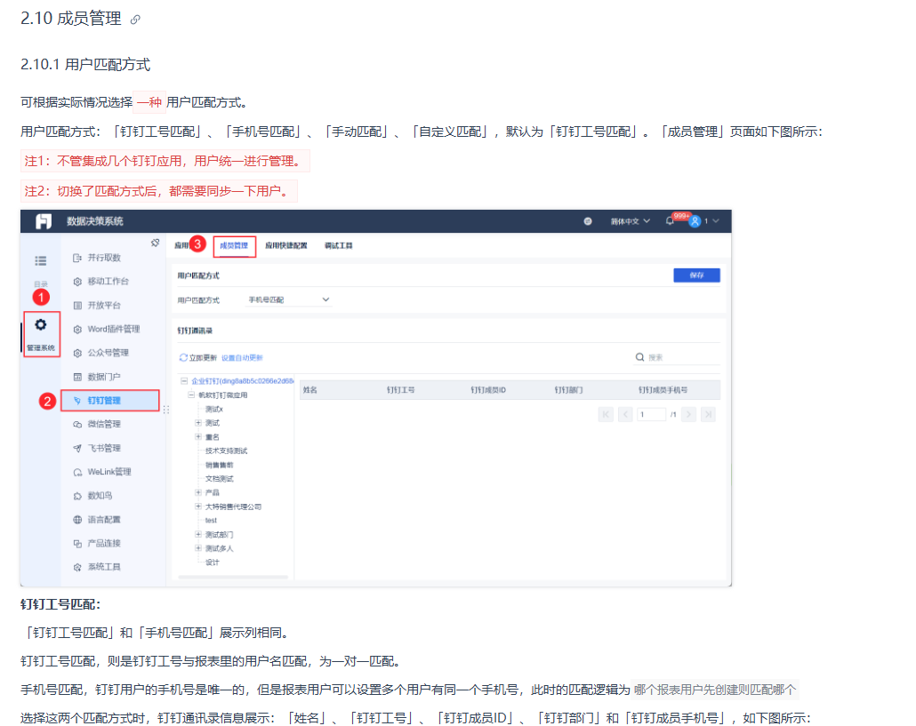Copy the 2.10 成员管理 heading anchor link
The image size is (916, 726).
click(135, 20)
